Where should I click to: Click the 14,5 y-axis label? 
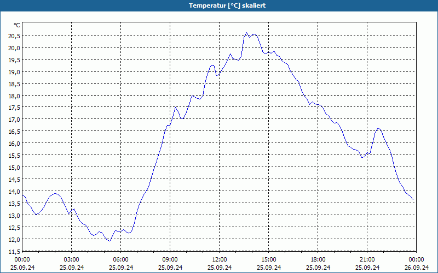[15, 180]
